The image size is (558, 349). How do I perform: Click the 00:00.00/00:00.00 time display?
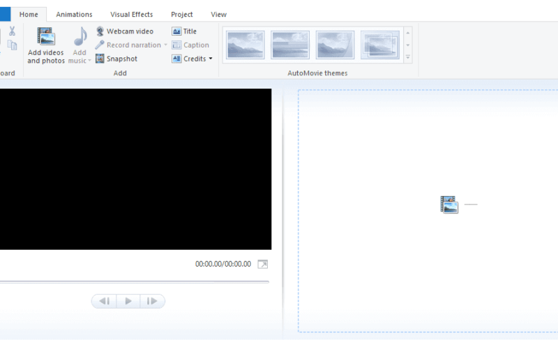[x=223, y=265]
